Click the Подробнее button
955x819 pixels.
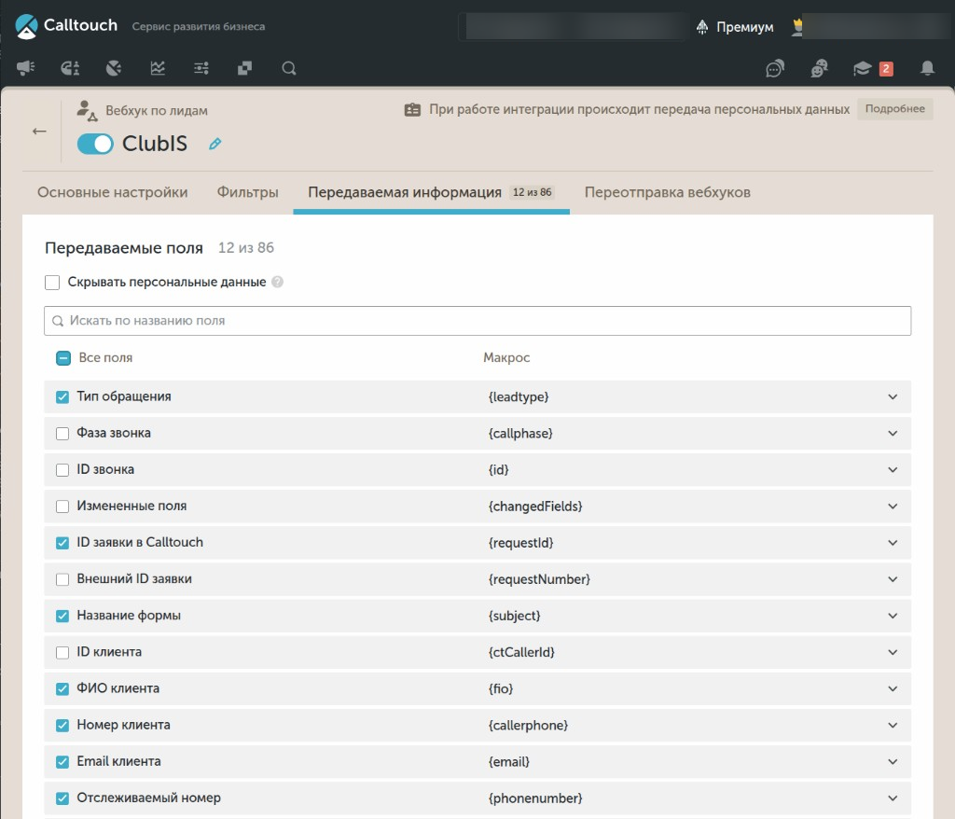click(894, 109)
